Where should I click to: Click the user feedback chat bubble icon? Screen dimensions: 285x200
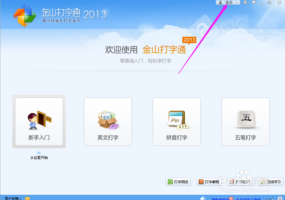tap(27, 198)
